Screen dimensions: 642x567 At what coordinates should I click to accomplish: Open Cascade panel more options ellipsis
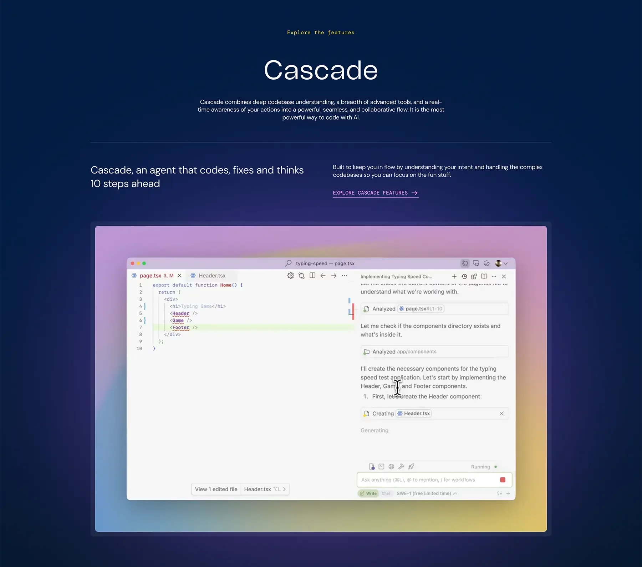click(494, 276)
